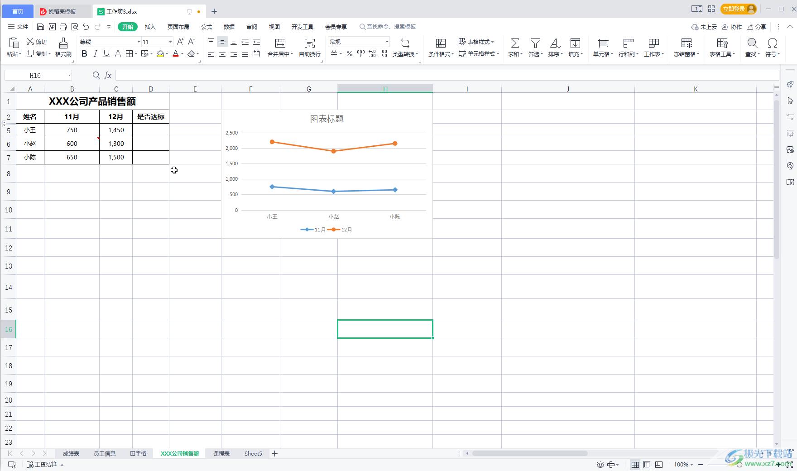
Task: Open the 插入 (Insert) ribbon tab
Action: [x=150, y=27]
